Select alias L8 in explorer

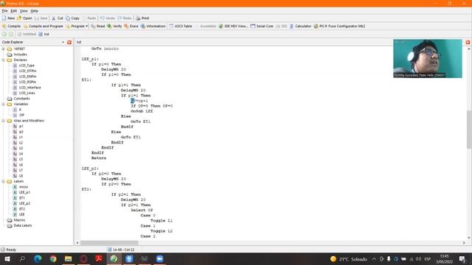click(21, 176)
